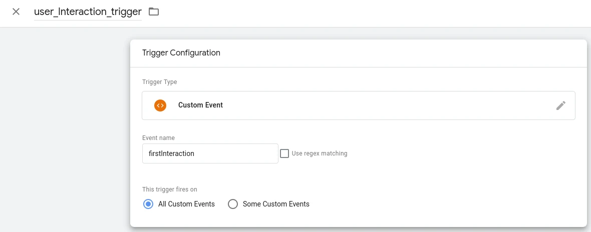Click the orange Custom Event code icon
The width and height of the screenshot is (591, 232).
[160, 105]
